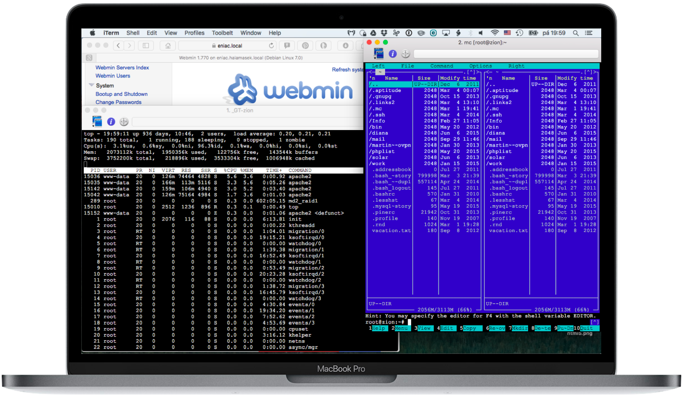Image resolution: width=683 pixels, height=399 pixels.
Task: Click the Refresh system link in Webmin
Action: tap(347, 70)
